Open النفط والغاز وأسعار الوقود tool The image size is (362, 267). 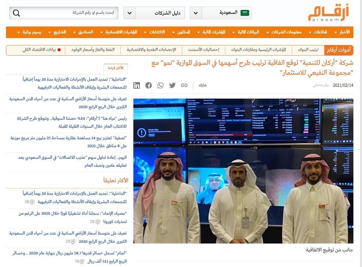coord(93,50)
